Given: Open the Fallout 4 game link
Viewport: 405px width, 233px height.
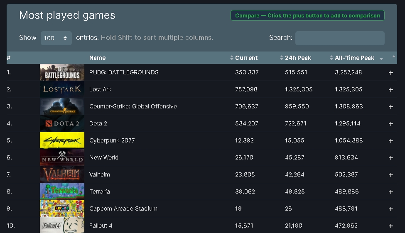Looking at the screenshot, I should pyautogui.click(x=101, y=226).
